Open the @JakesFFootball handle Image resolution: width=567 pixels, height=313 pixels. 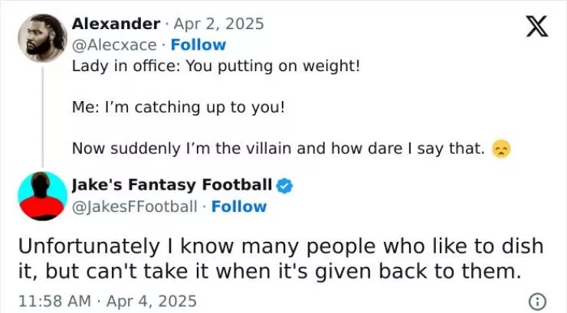click(x=135, y=206)
